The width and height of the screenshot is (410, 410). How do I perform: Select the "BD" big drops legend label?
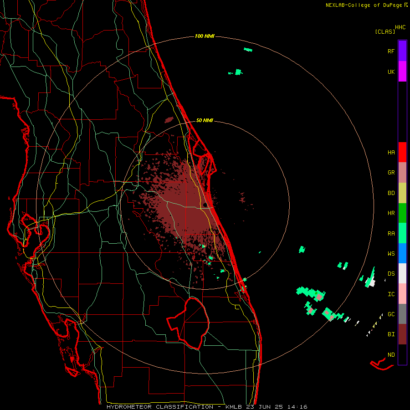point(391,193)
